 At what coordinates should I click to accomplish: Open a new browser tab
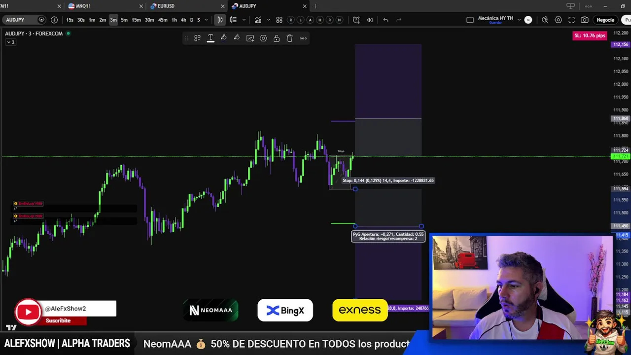pyautogui.click(x=315, y=6)
